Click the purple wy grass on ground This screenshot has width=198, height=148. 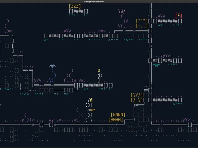pyautogui.click(x=51, y=120)
